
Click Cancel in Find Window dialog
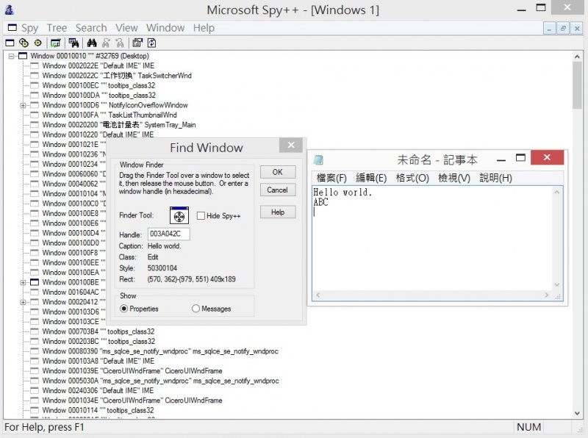(278, 190)
